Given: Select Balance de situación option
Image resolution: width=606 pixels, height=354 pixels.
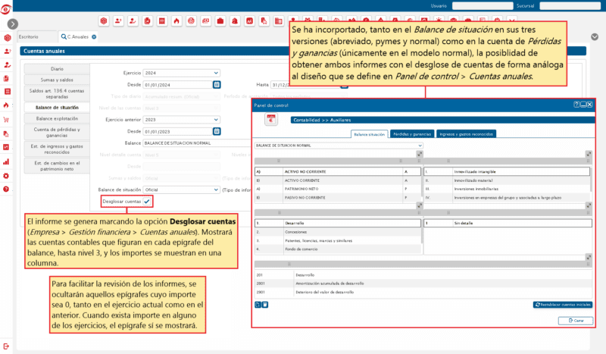Looking at the screenshot, I should click(57, 108).
